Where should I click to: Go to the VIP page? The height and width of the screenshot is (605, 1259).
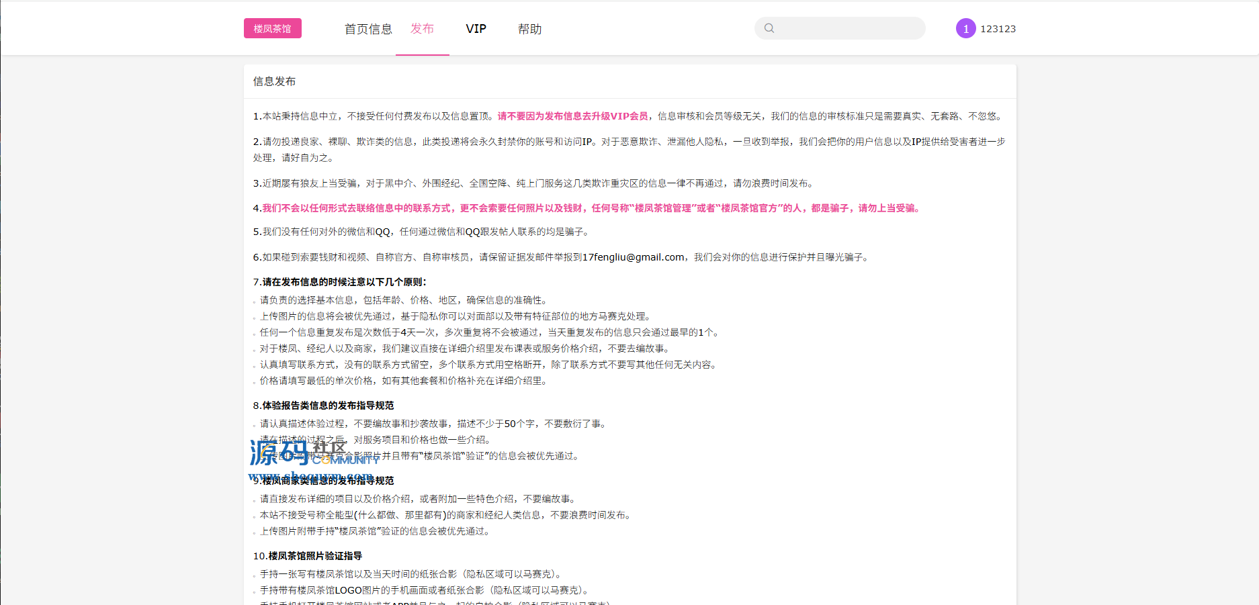(476, 29)
